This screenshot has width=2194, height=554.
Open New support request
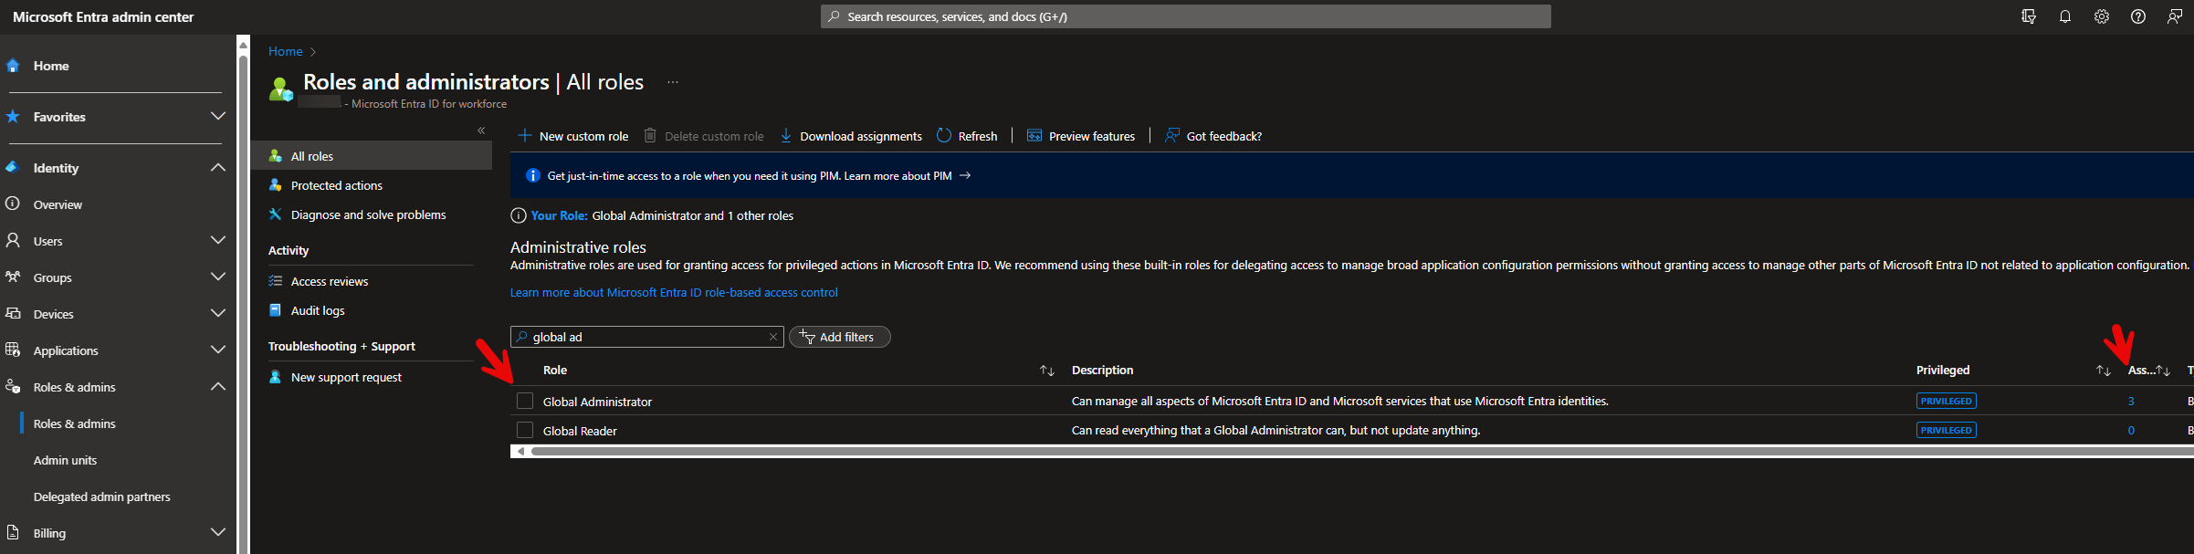click(x=345, y=377)
